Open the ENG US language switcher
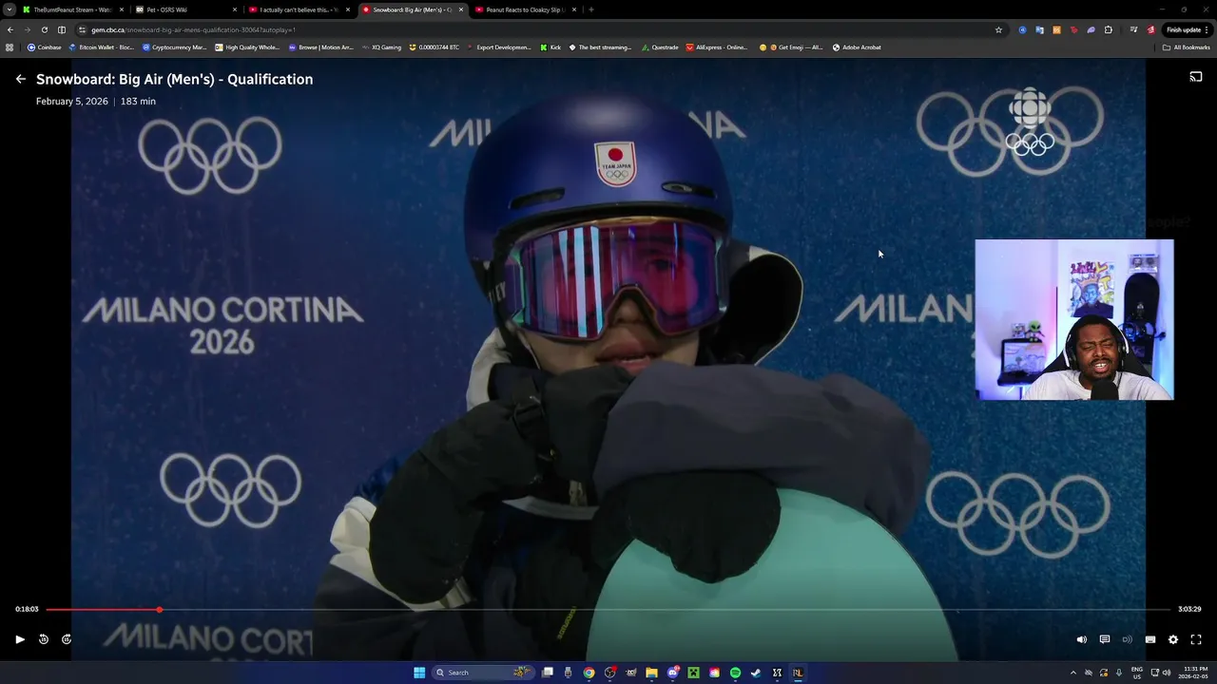Image resolution: width=1217 pixels, height=684 pixels. (1137, 673)
